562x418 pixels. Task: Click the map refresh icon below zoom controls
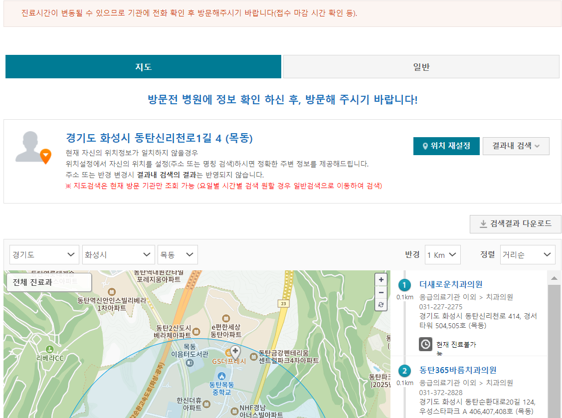coord(380,305)
